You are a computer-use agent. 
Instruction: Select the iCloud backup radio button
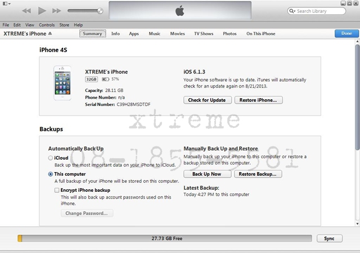coord(51,158)
